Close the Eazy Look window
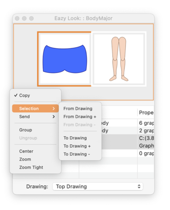The width and height of the screenshot is (170, 210). click(x=17, y=18)
